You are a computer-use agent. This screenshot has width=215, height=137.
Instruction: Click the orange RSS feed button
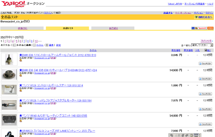coord(210,28)
